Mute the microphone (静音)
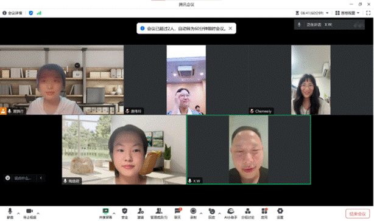The image size is (374, 221). pos(10,213)
